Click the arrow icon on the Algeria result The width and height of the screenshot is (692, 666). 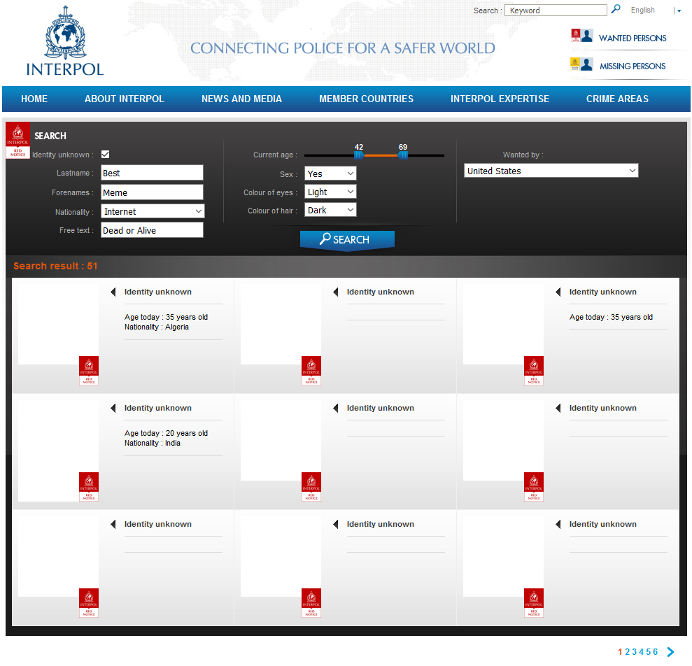113,292
